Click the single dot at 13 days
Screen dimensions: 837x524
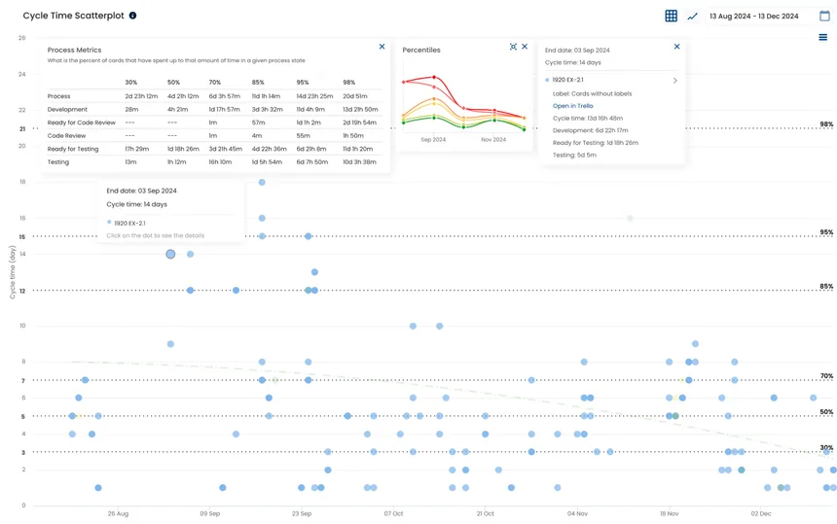pyautogui.click(x=314, y=272)
